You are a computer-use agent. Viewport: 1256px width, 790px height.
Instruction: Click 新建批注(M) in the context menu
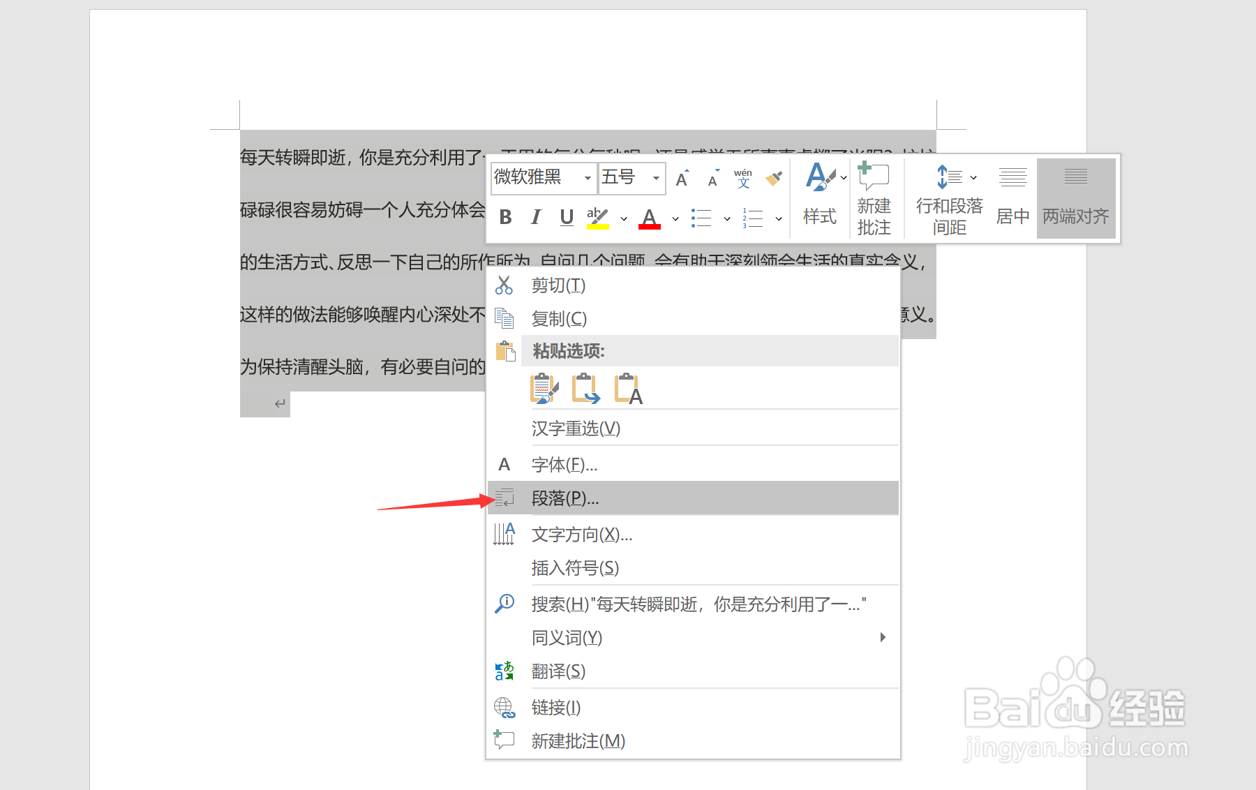point(693,741)
